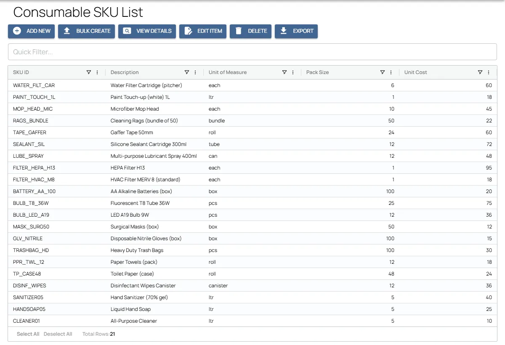Click the plus icon on Add New
Viewport: 505px width, 345px height.
point(17,31)
